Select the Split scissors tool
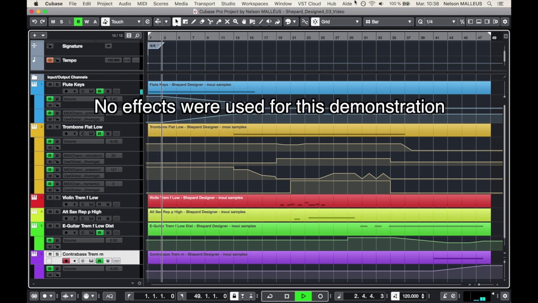 210,22
